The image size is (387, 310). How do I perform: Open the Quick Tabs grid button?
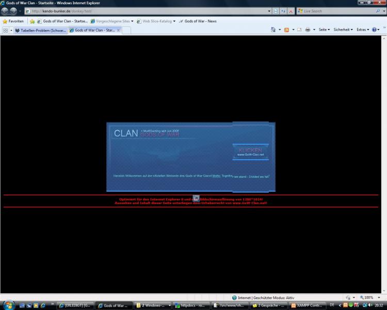pos(6,30)
